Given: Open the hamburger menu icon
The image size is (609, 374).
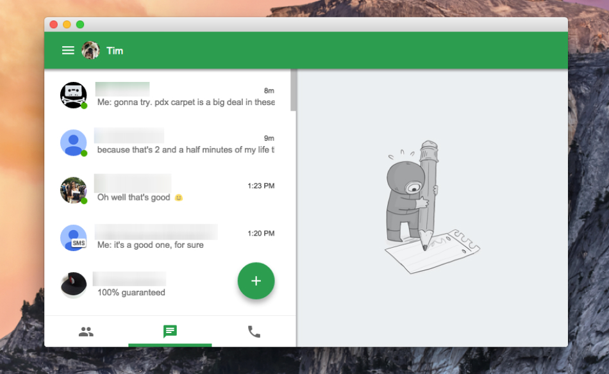Looking at the screenshot, I should [x=68, y=51].
